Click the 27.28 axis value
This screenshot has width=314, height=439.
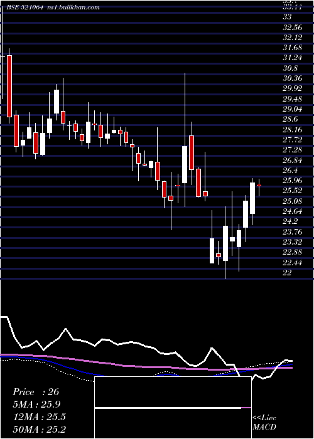pyautogui.click(x=293, y=150)
